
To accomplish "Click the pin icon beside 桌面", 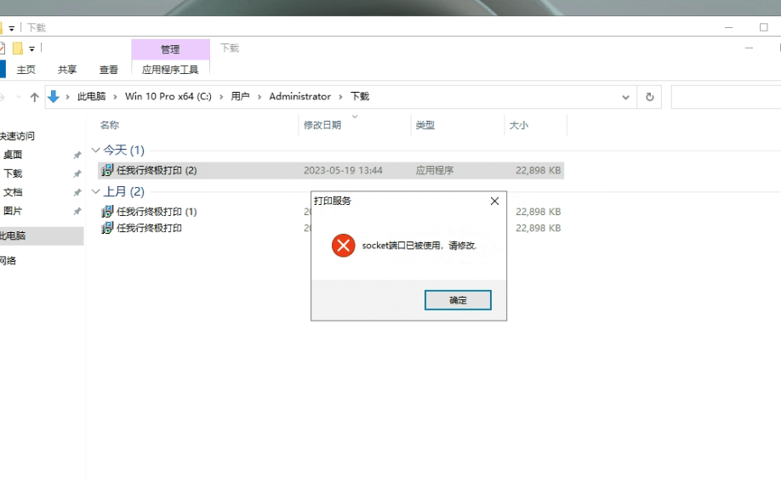I will [77, 156].
